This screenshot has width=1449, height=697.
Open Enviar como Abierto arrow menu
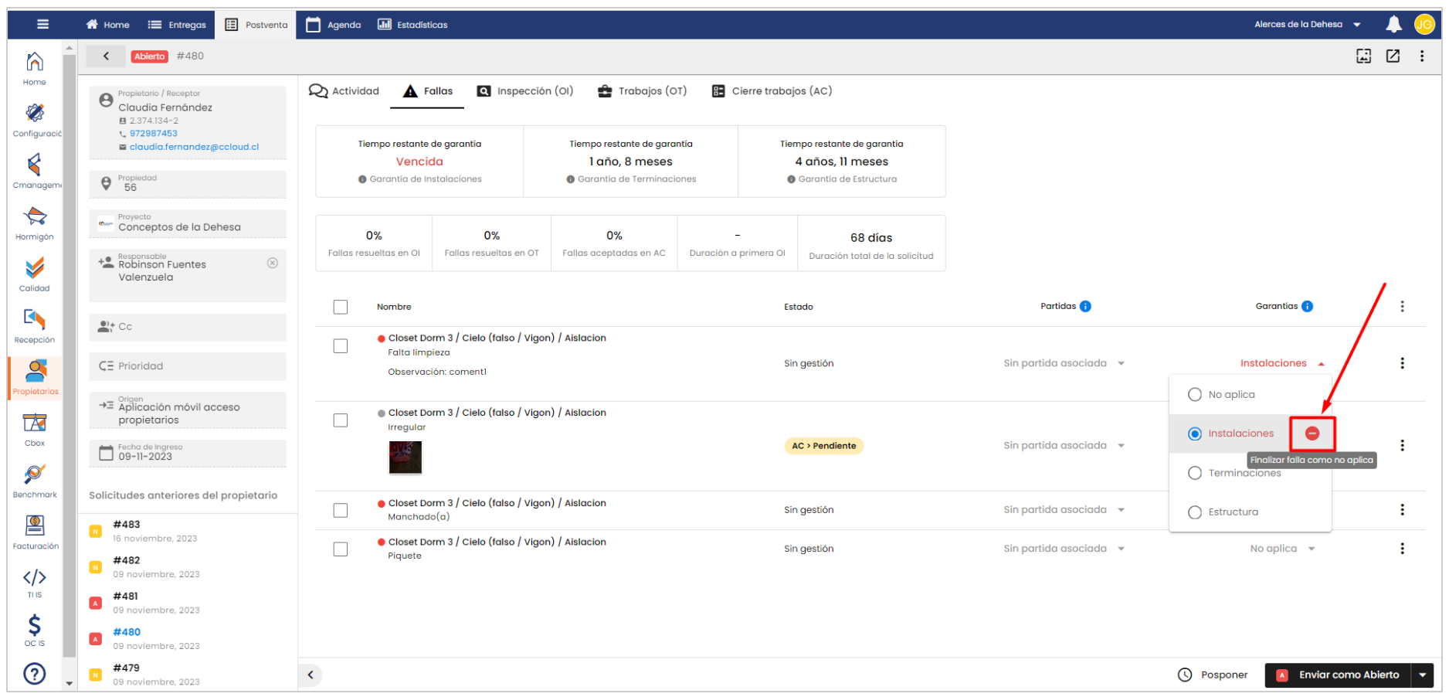[1423, 675]
